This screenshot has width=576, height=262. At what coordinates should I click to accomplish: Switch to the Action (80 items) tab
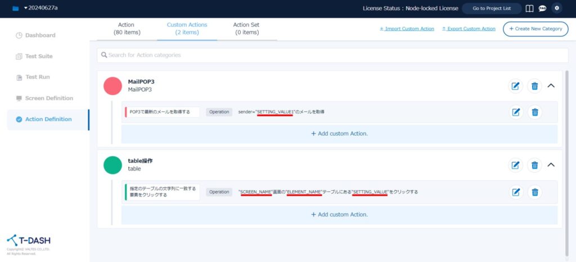[x=126, y=29]
